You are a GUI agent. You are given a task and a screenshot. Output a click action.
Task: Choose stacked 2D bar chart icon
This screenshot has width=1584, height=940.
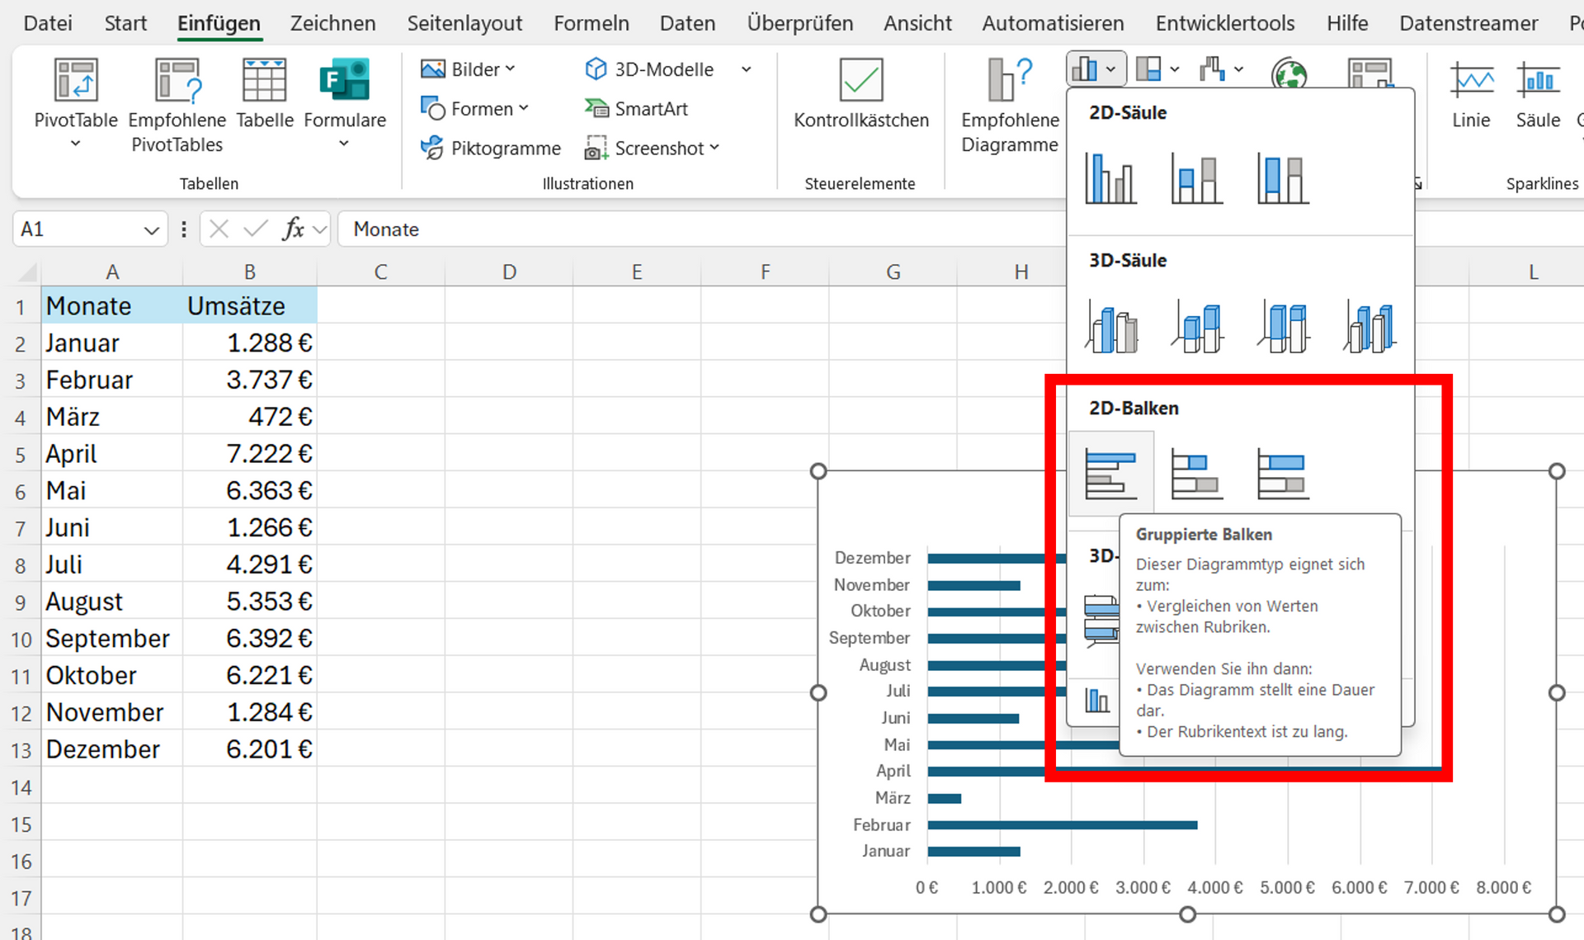[x=1196, y=474]
